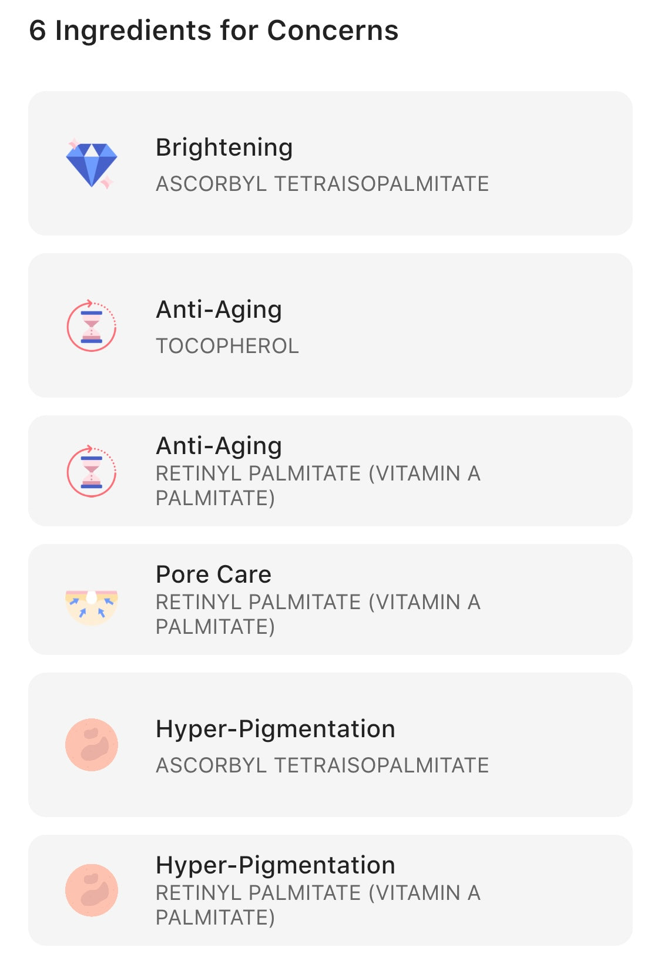Click RETINYL PALMITATE text under Anti-Aging

click(x=318, y=486)
